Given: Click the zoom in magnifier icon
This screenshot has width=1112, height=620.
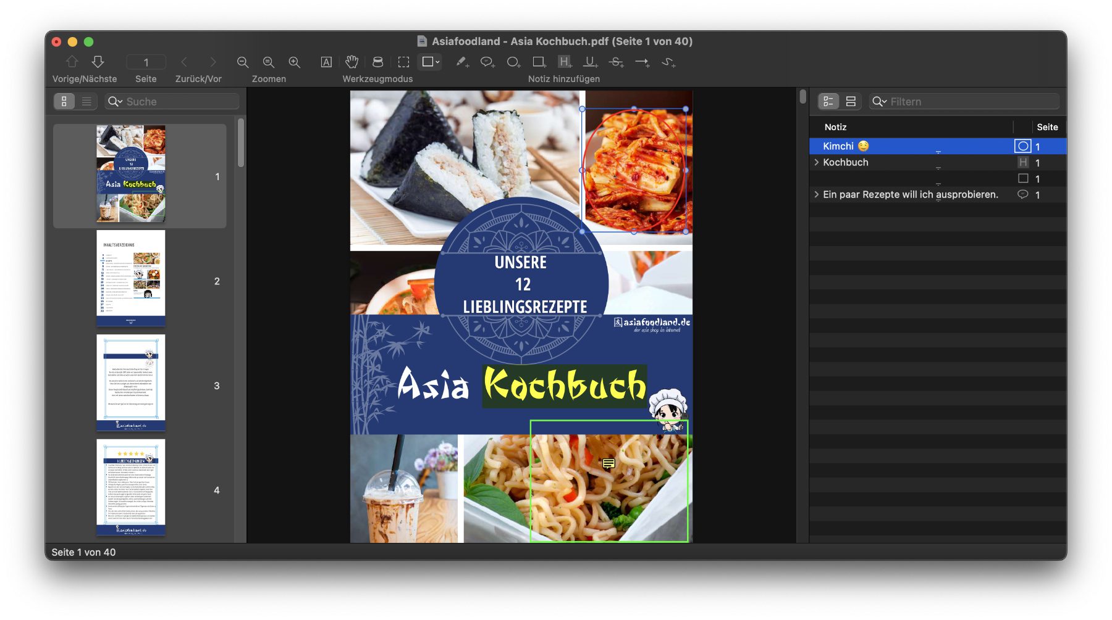Looking at the screenshot, I should click(x=294, y=62).
